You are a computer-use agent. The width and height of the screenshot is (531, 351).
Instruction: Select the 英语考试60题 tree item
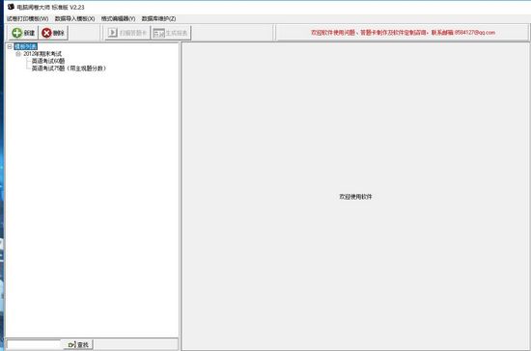tap(48, 61)
